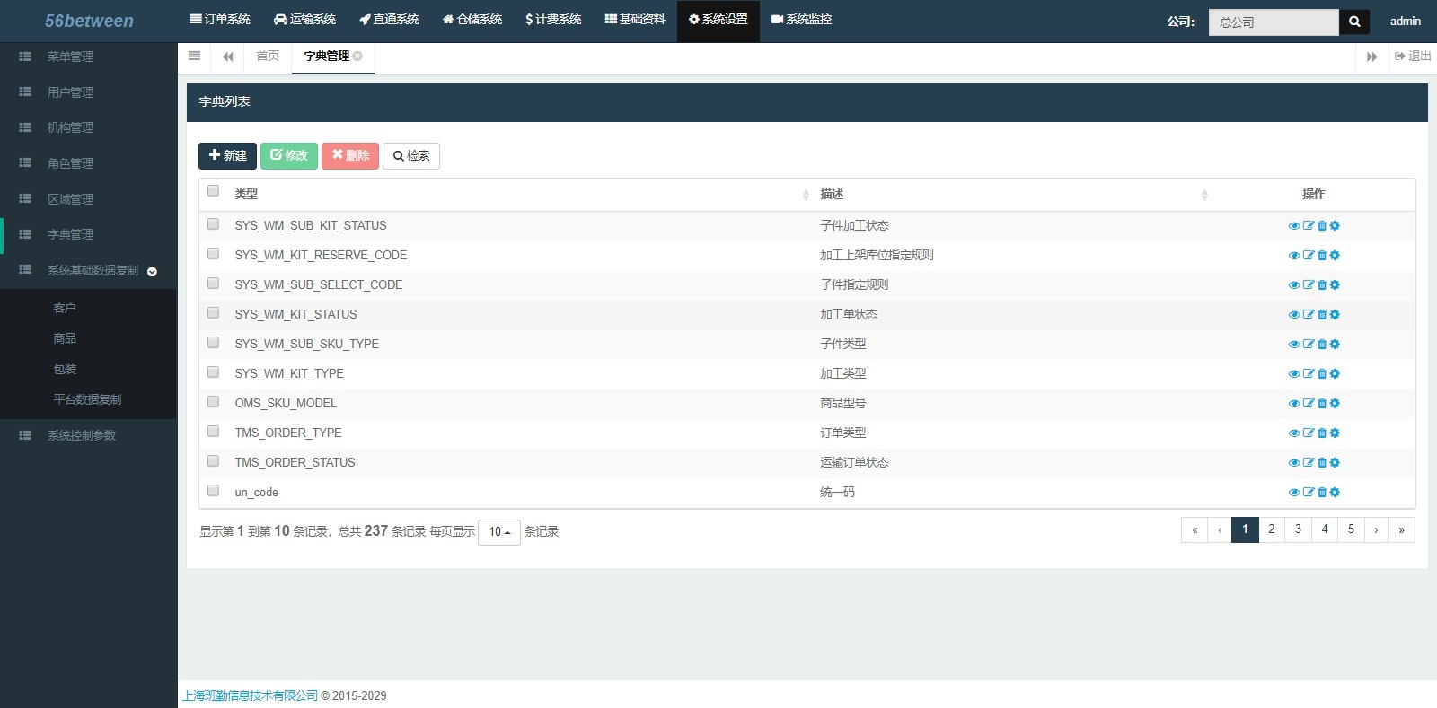Image resolution: width=1437 pixels, height=708 pixels.
Task: Delete the OMS_SKU_MODEL row via trash icon
Action: click(1322, 404)
